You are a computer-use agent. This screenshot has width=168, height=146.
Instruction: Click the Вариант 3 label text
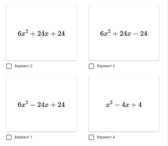tap(106, 66)
